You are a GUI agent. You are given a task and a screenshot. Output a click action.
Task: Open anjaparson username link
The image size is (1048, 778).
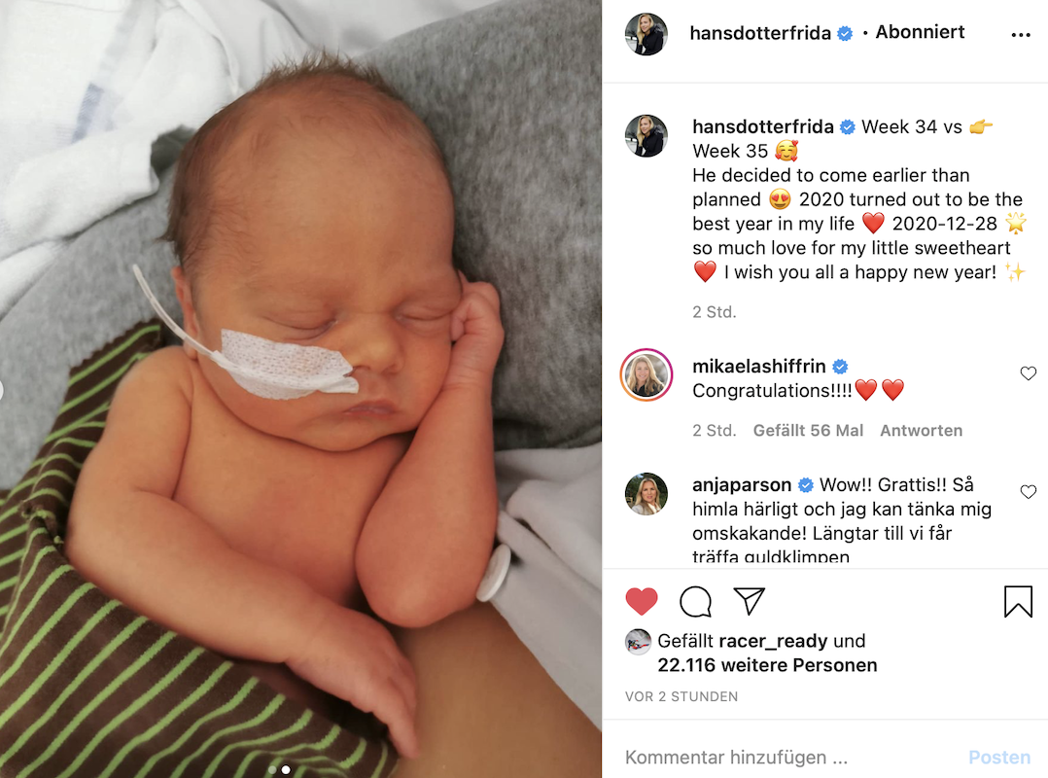[742, 484]
